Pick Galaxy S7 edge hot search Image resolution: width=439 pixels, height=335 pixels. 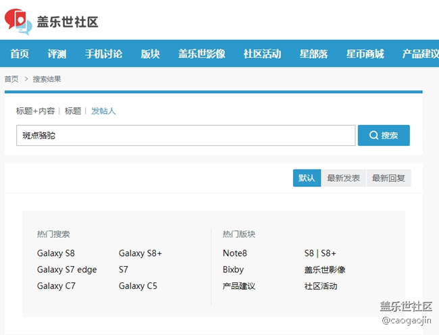(67, 269)
